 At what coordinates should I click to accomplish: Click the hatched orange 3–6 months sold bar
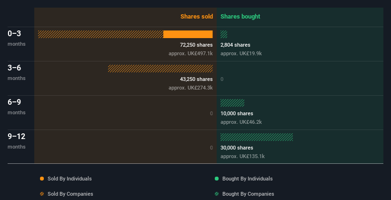pos(160,69)
